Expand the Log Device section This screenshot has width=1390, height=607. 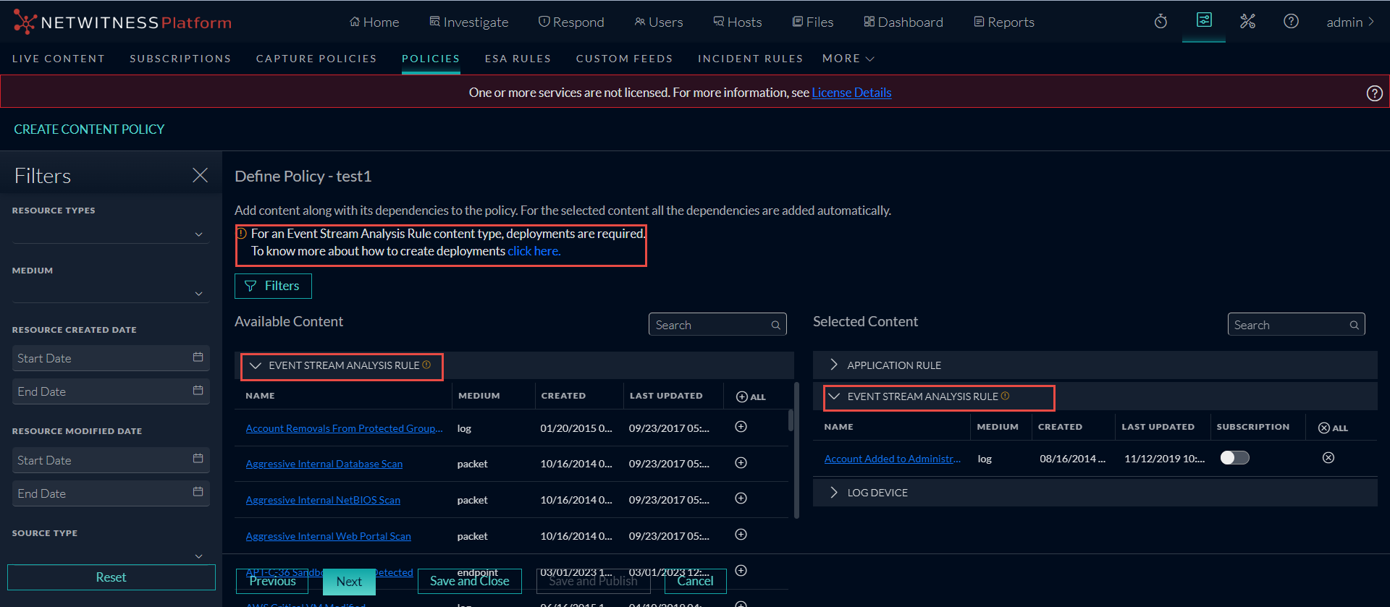(x=834, y=493)
